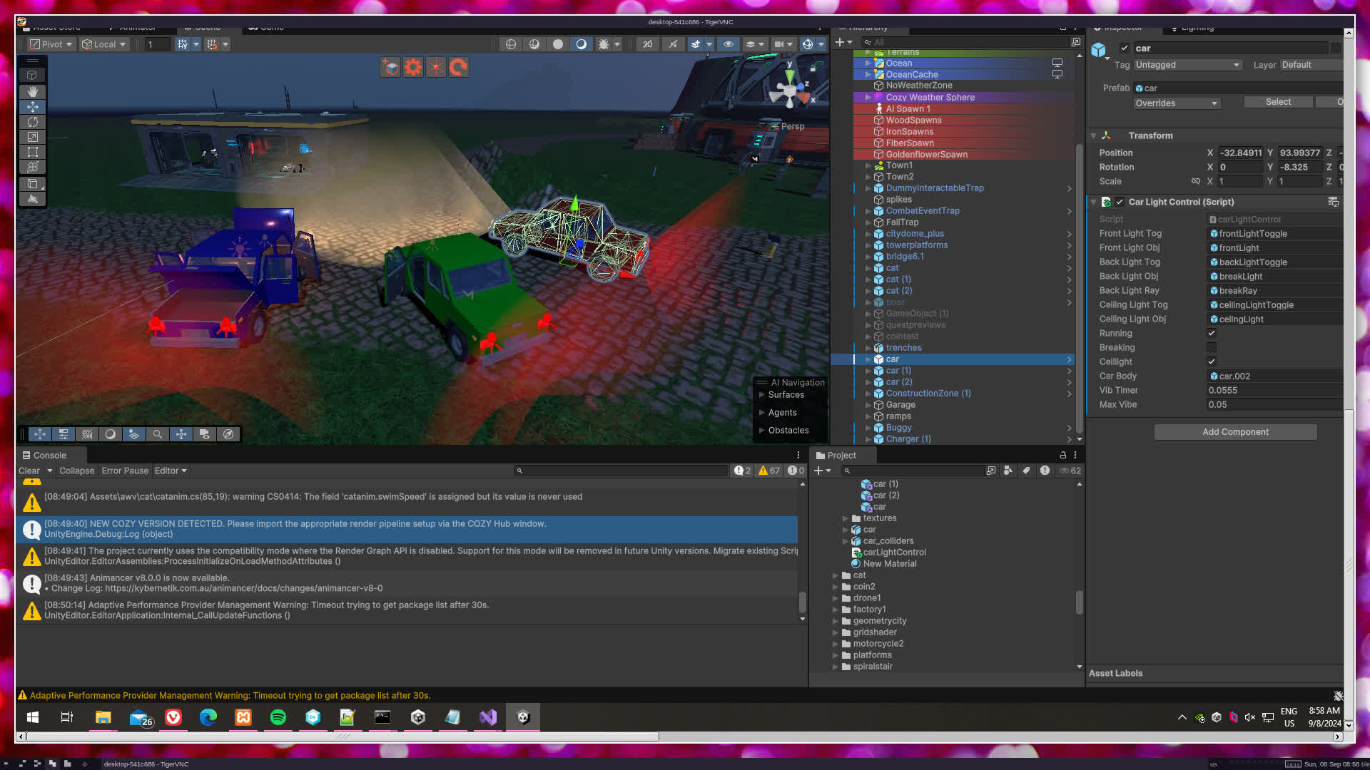
Task: Open the Project tab
Action: [841, 455]
